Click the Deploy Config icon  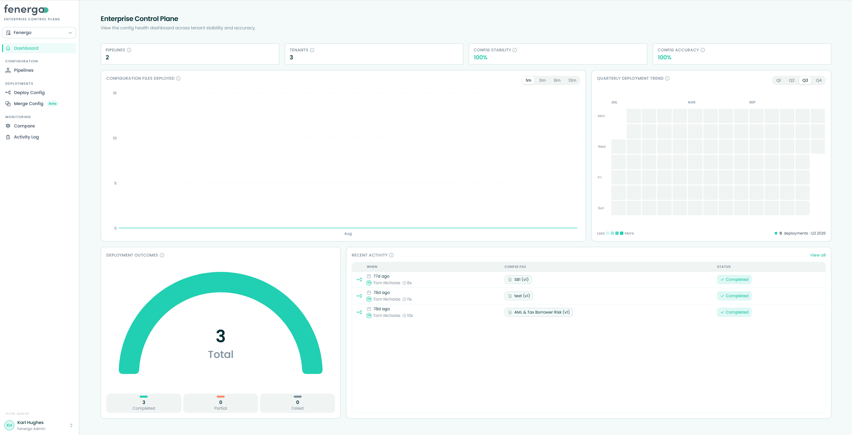coord(8,93)
